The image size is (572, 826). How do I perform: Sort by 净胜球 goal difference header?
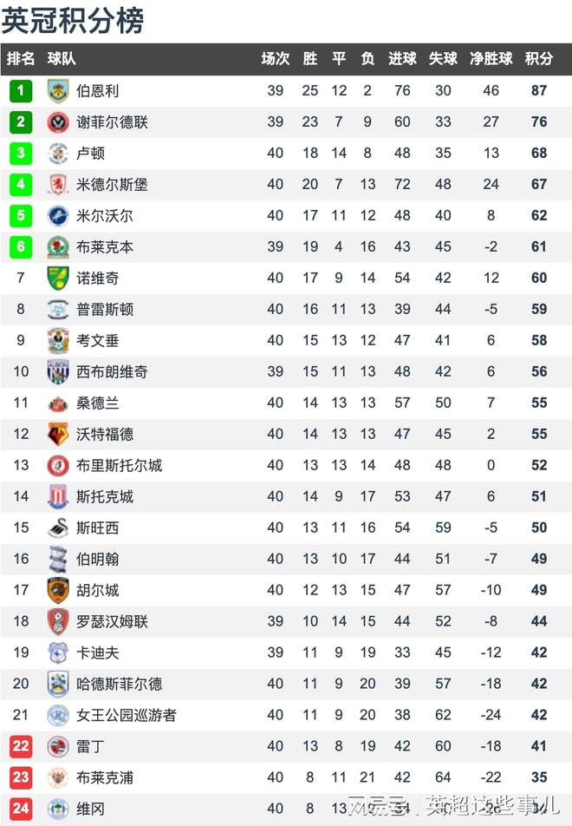[x=491, y=58]
